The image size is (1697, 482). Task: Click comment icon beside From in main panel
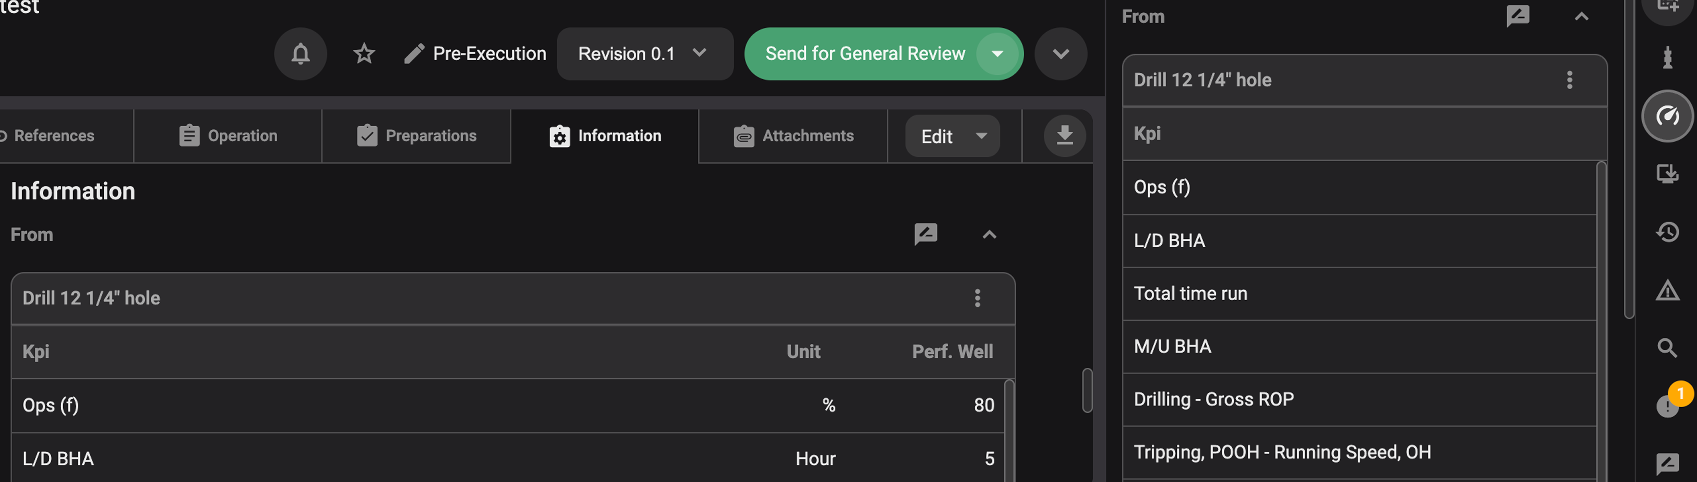(925, 234)
